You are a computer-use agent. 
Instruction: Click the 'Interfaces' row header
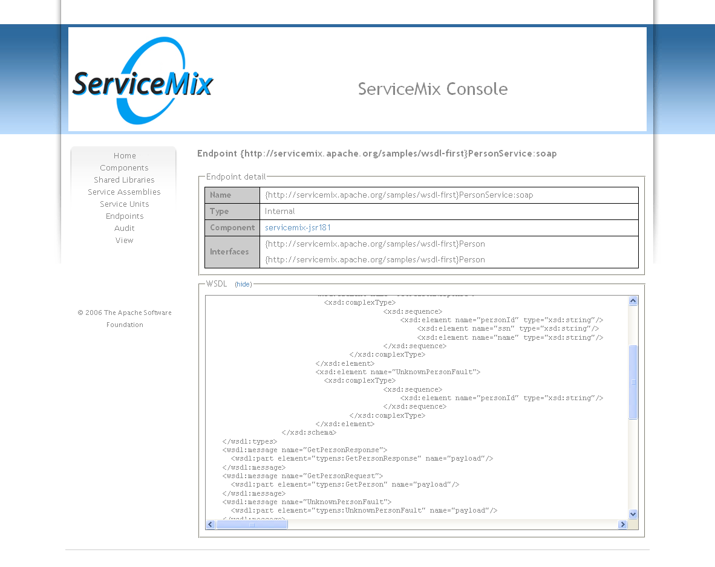click(x=232, y=252)
